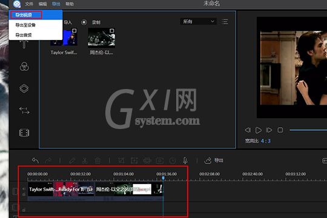The width and height of the screenshot is (327, 218).
Task: Select the Taylor Swif... media thumbnail
Action: click(x=64, y=38)
